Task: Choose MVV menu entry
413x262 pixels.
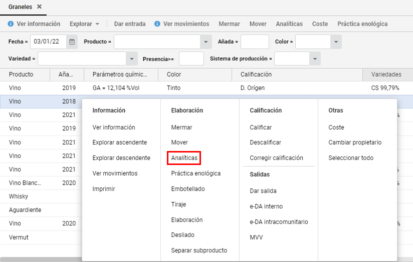Action: click(256, 237)
